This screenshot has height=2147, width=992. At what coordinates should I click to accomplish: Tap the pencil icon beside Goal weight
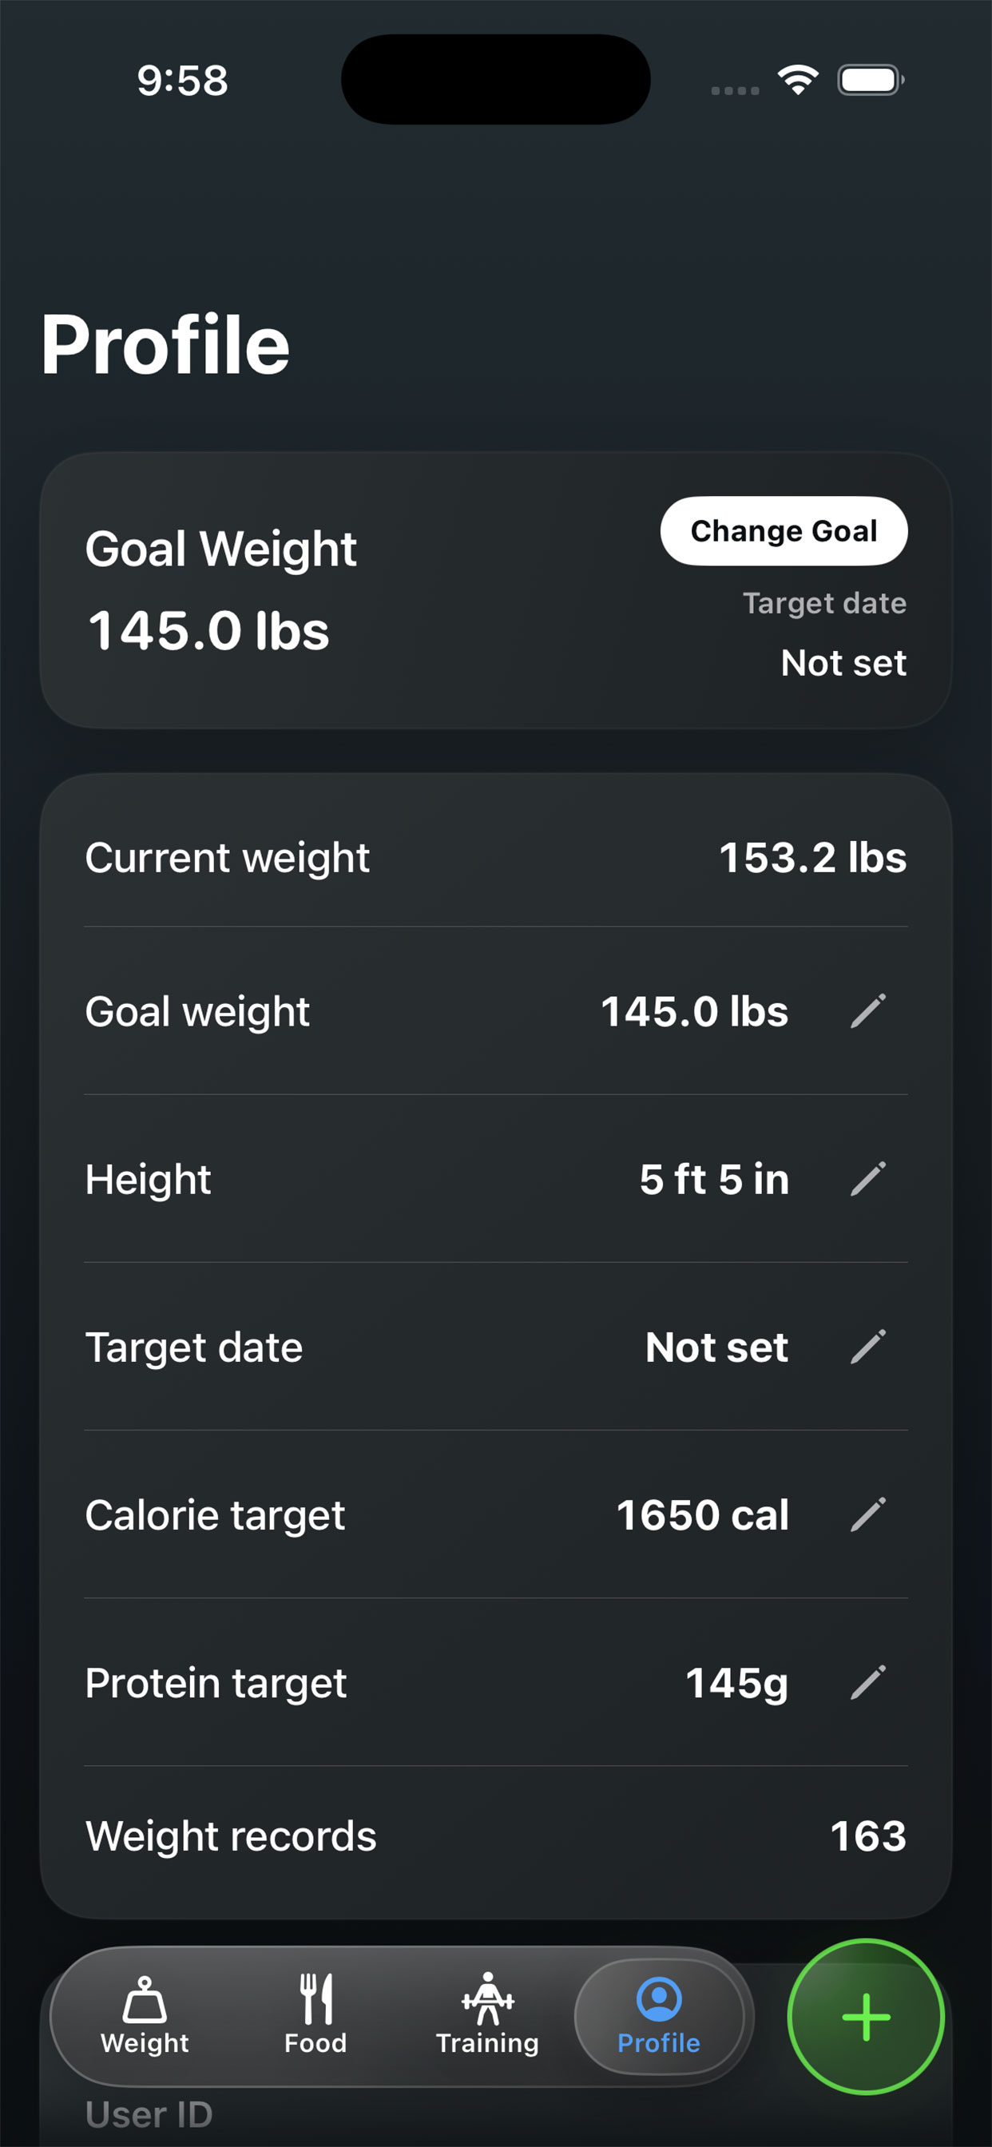tap(867, 1011)
